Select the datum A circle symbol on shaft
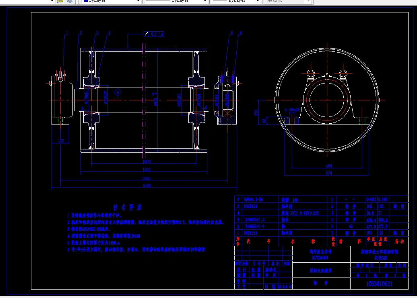417x298 pixels. (118, 93)
